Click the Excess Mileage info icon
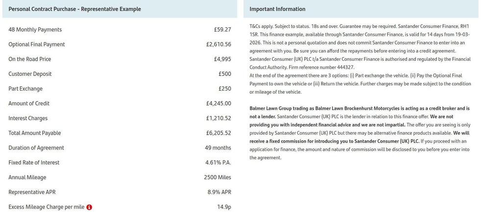This screenshot has width=490, height=217. tap(89, 207)
